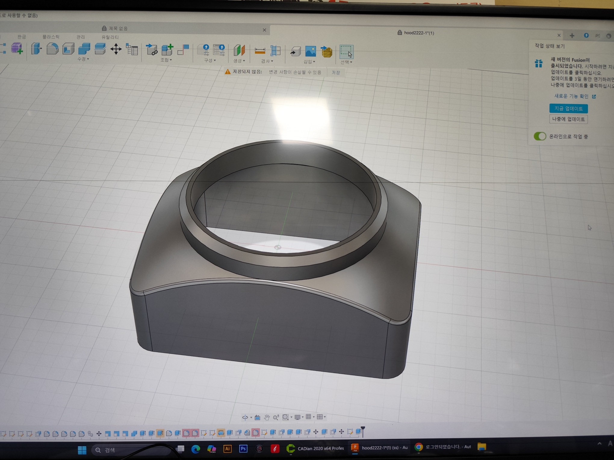Select the Measure tool

(x=260, y=51)
